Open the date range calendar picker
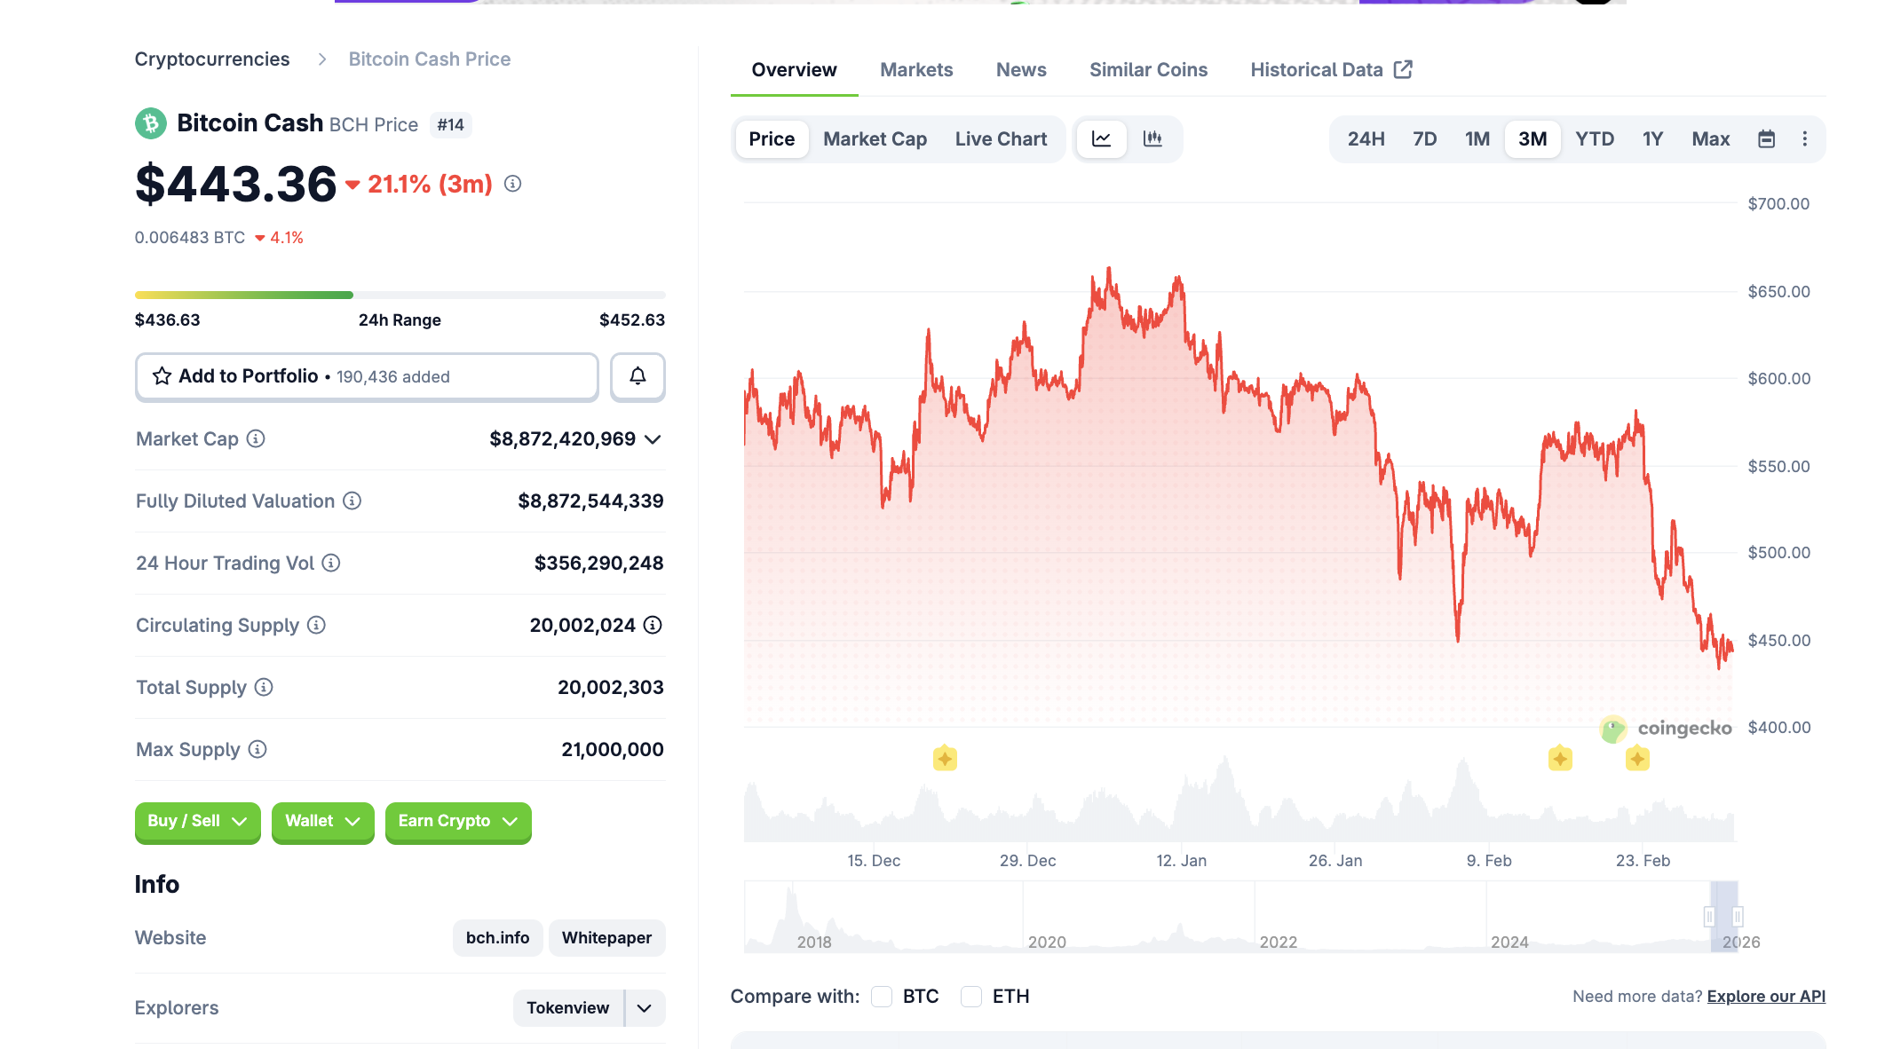Image resolution: width=1877 pixels, height=1049 pixels. click(x=1767, y=138)
